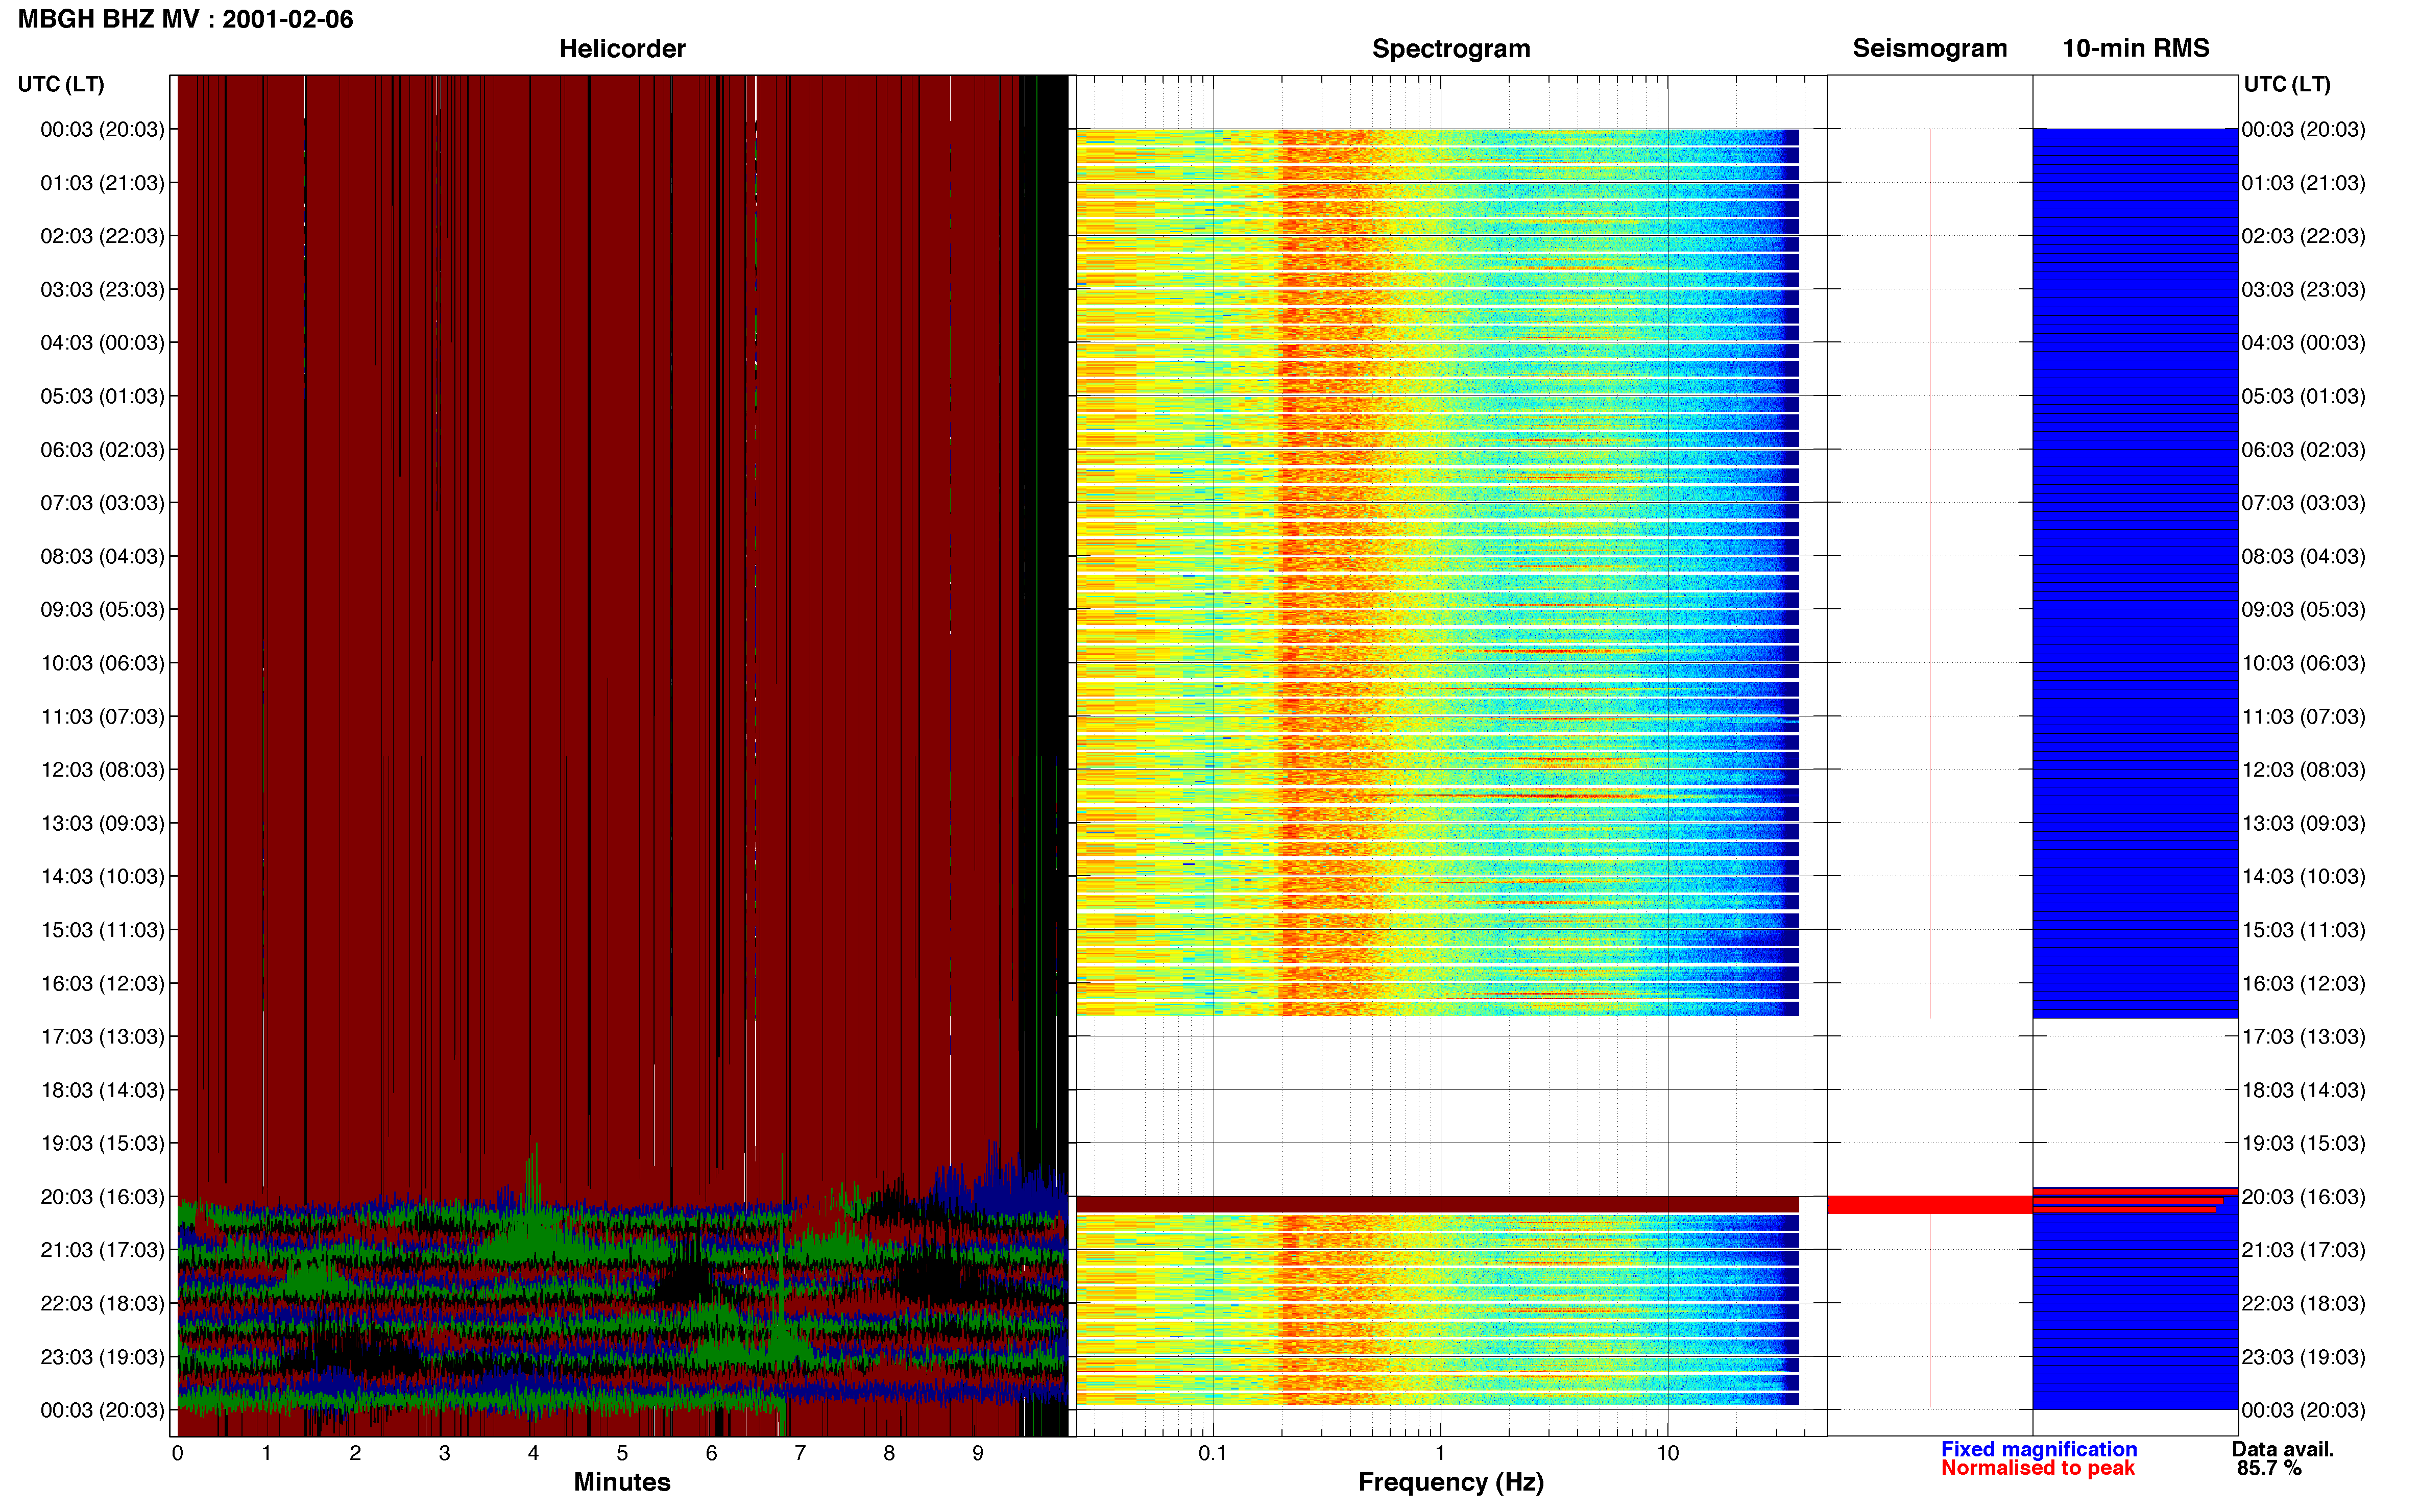Click the Frequency (Hz) x-axis label
This screenshot has width=2420, height=1512.
[1450, 1482]
